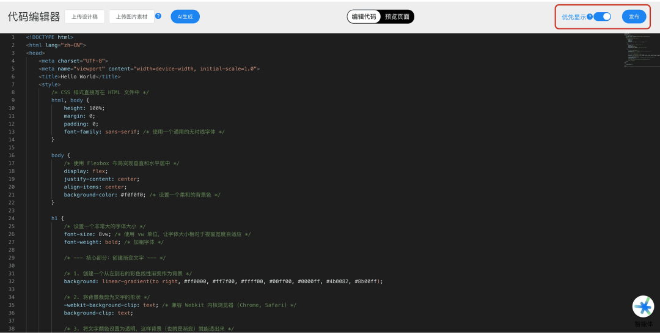The height and width of the screenshot is (334, 660).
Task: Switch to the 预览页面 tab
Action: tap(397, 17)
